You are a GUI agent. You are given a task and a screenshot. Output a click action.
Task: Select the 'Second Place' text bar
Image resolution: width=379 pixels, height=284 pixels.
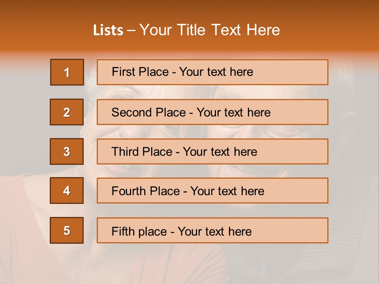click(212, 112)
